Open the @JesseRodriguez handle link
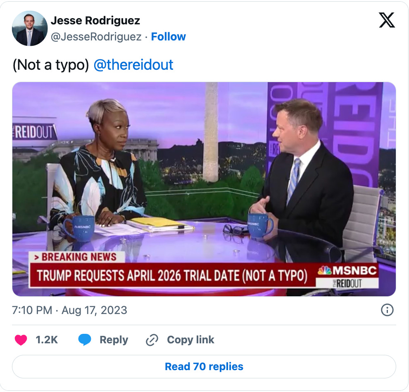The image size is (409, 392). (x=96, y=37)
